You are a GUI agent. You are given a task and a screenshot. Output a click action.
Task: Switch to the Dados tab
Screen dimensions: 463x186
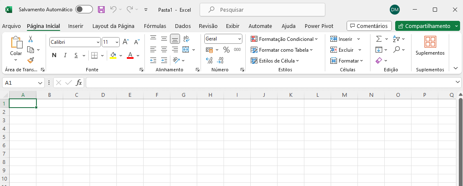(x=183, y=26)
